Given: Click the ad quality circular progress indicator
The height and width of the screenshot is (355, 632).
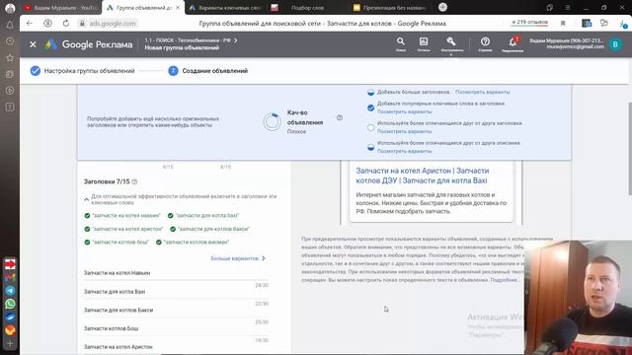Looking at the screenshot, I should click(x=273, y=121).
